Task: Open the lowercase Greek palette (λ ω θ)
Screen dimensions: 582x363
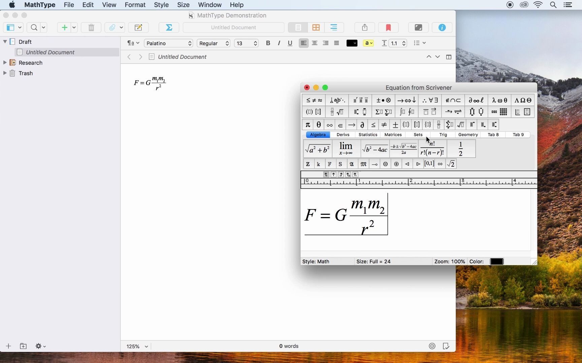Action: tap(499, 100)
